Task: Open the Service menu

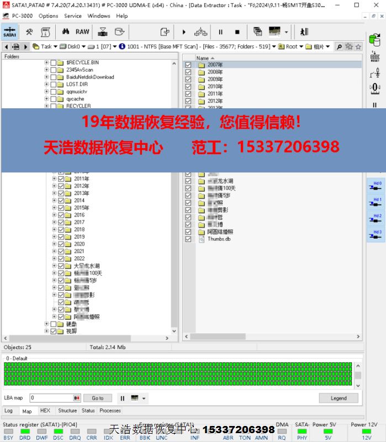Action: (72, 16)
